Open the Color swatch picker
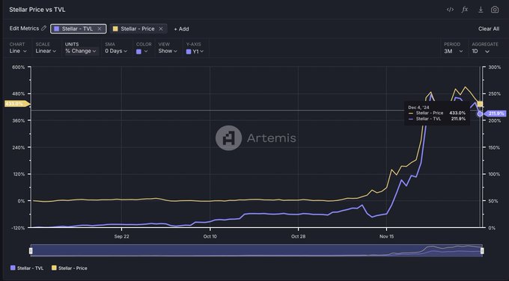Viewport: 509px width, 281px height. point(142,52)
